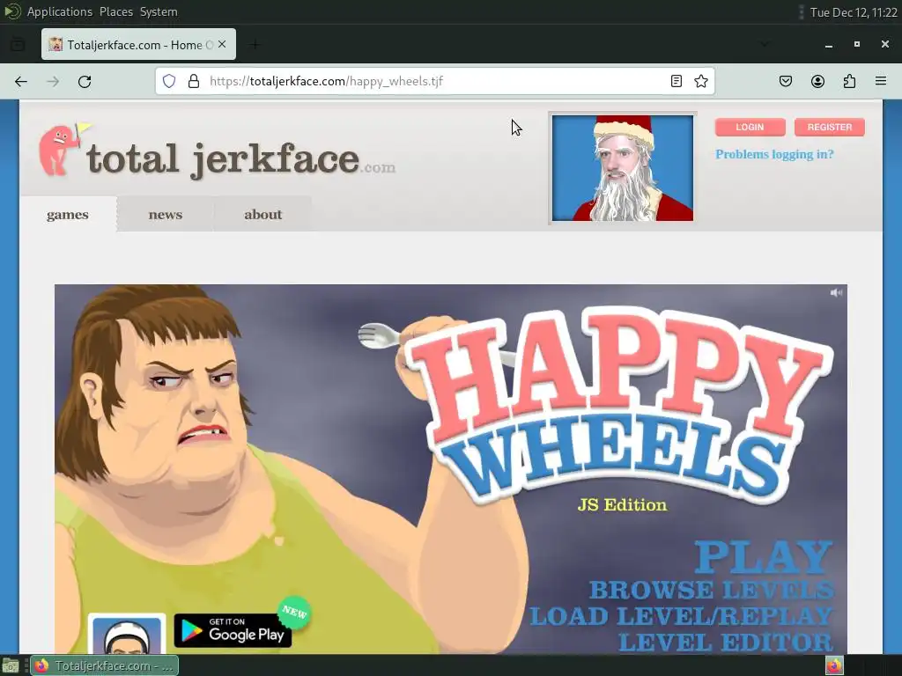Viewport: 902px width, 676px height.
Task: Go forward using the forward arrow
Action: point(53,82)
